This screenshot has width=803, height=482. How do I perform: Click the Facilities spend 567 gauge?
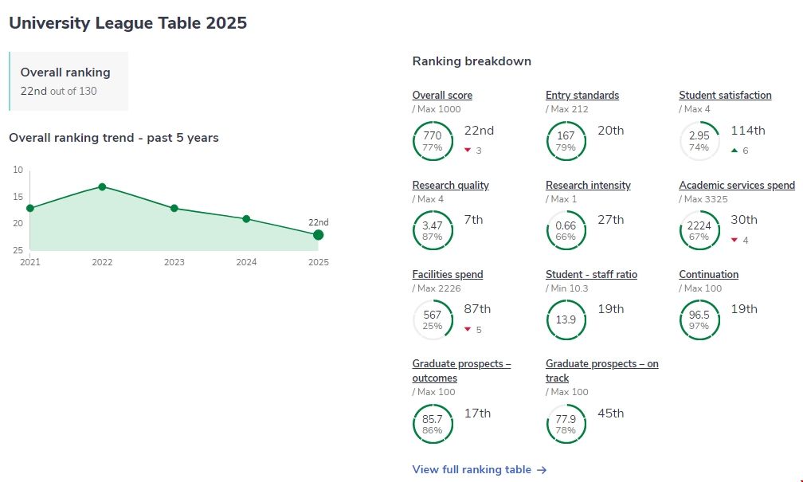[x=432, y=320]
